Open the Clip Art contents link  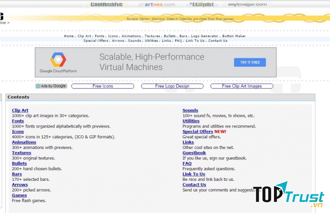(20, 111)
